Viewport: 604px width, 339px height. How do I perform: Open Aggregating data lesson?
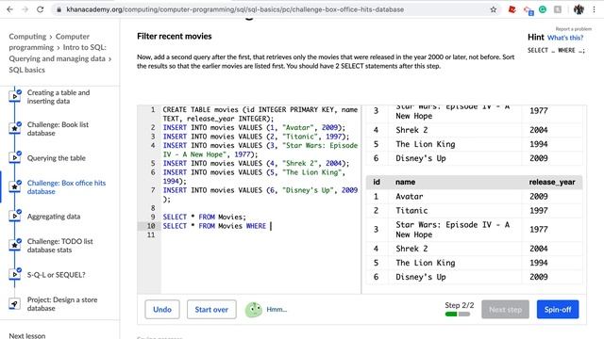pyautogui.click(x=54, y=217)
